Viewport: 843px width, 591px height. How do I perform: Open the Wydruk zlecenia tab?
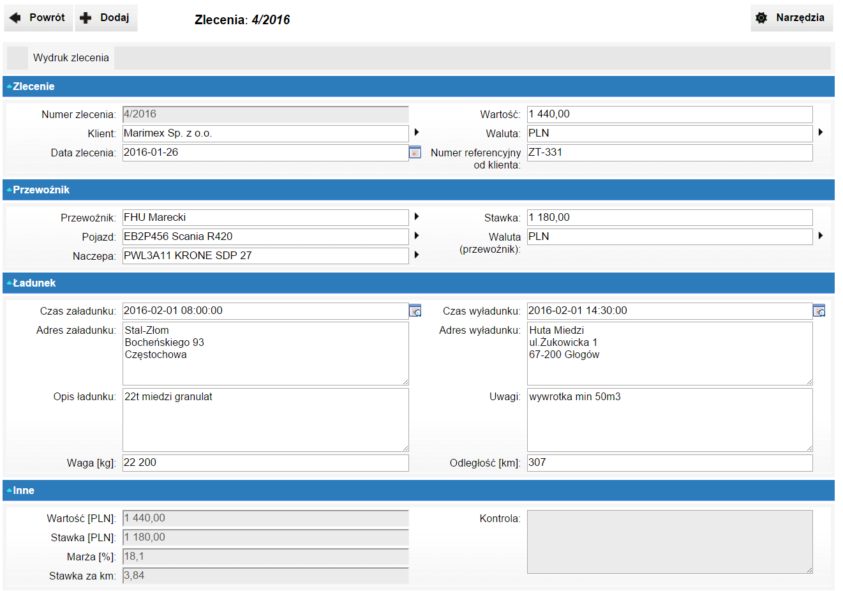71,57
